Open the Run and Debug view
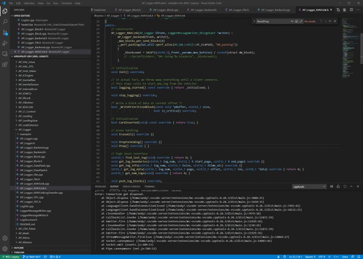The height and width of the screenshot is (259, 363). tap(5, 43)
